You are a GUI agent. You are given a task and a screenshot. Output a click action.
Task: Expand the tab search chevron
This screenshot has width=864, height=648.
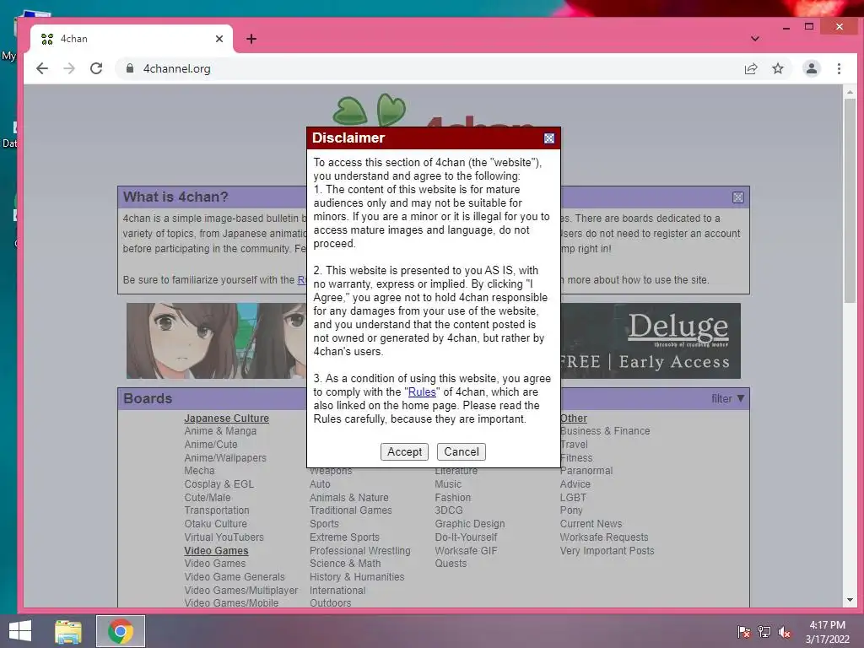tap(755, 39)
